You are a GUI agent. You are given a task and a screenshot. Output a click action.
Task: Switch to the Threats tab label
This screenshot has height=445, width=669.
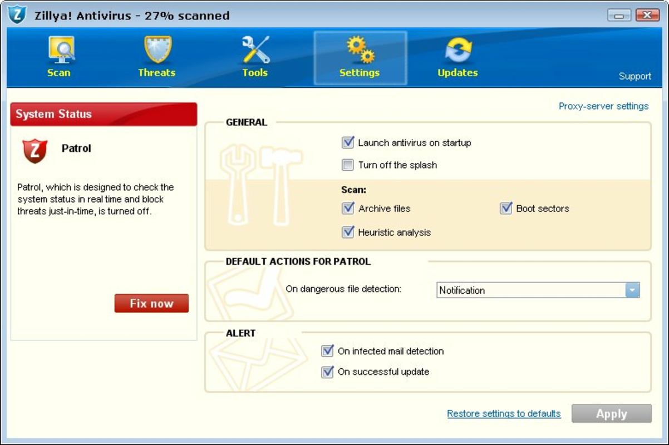pos(156,73)
